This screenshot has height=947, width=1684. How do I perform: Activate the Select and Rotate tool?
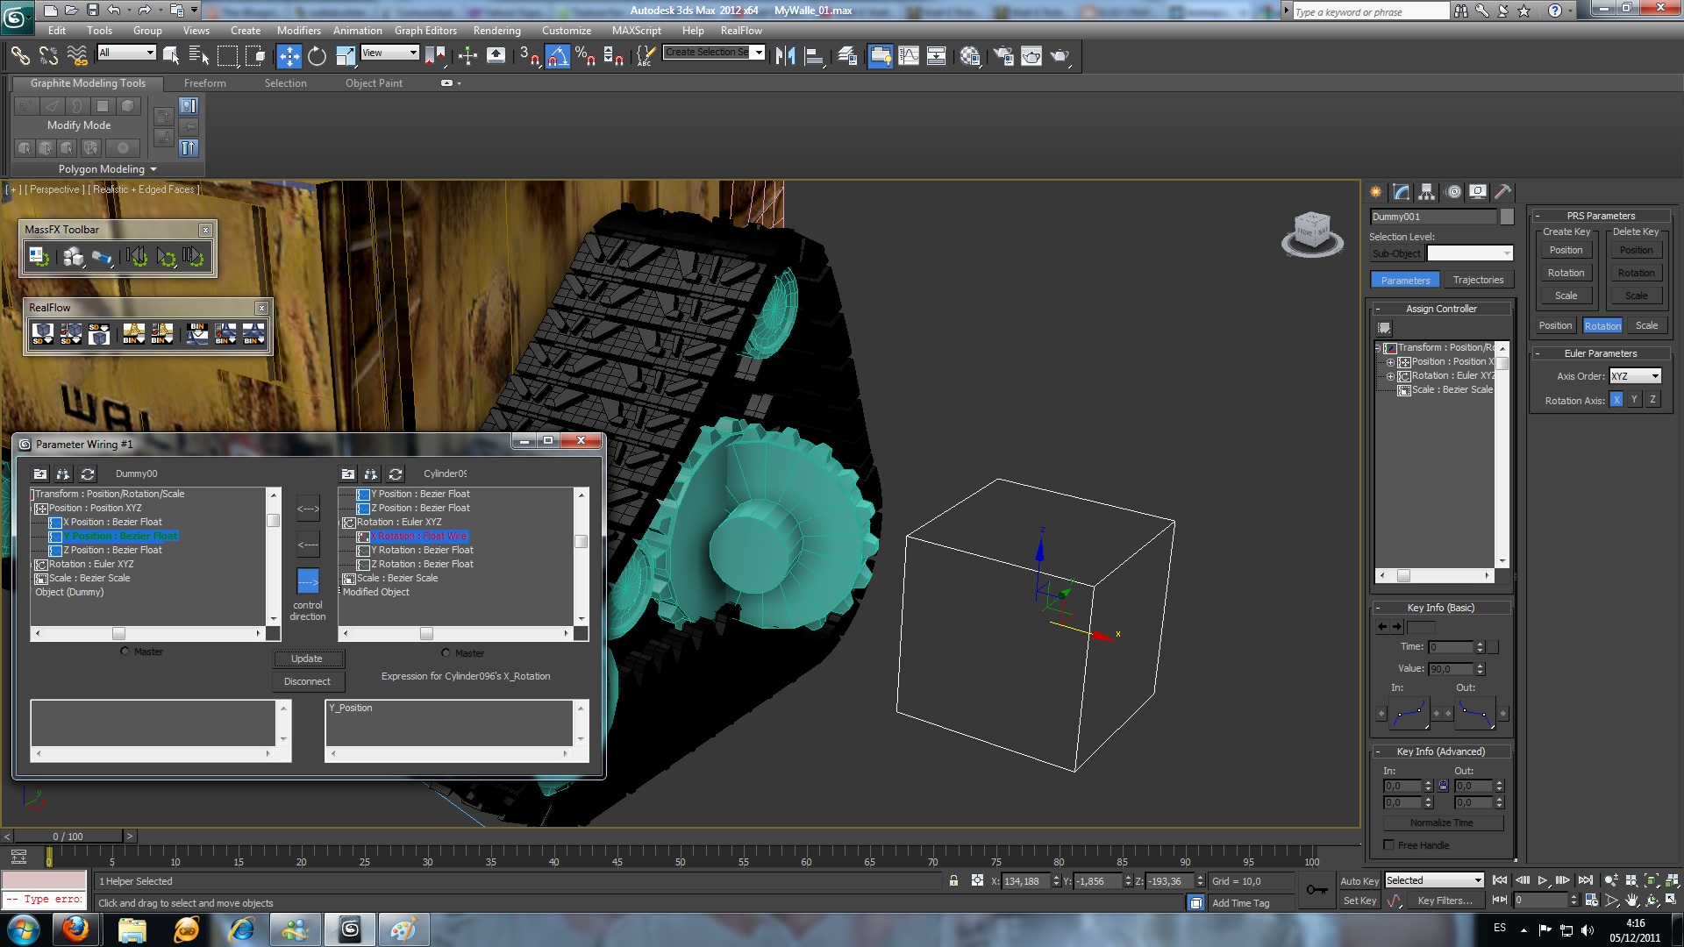click(x=317, y=56)
